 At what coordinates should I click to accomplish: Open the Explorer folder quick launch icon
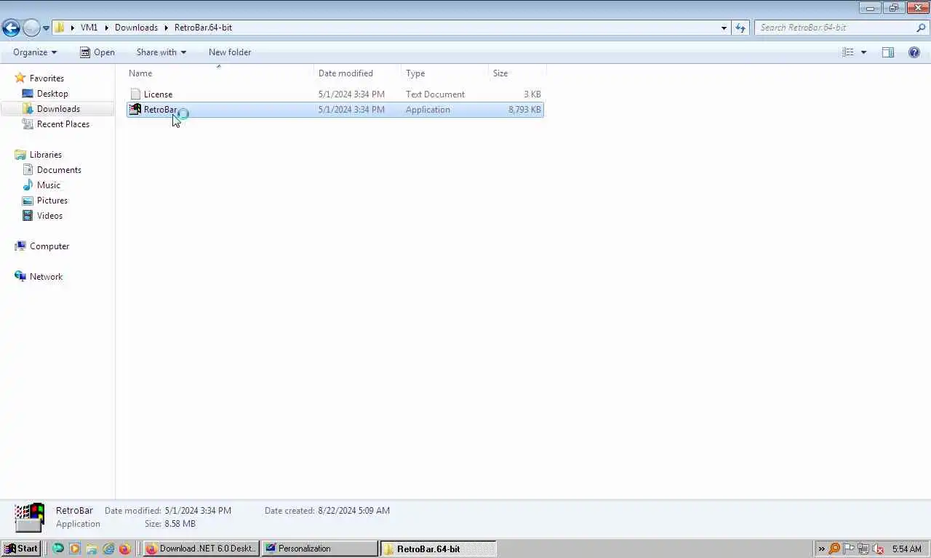click(x=92, y=549)
